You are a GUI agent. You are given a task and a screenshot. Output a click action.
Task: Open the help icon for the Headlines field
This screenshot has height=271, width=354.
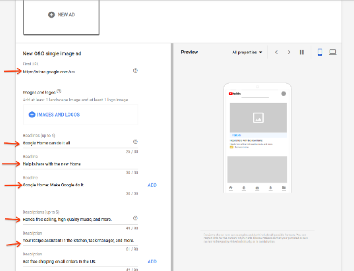coord(135,142)
